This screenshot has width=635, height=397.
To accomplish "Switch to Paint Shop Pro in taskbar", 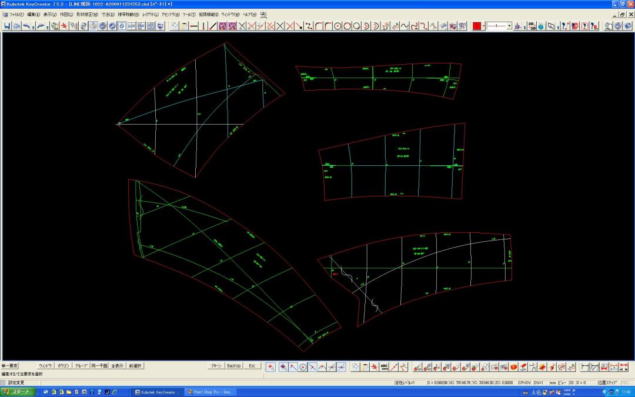I will [x=210, y=392].
